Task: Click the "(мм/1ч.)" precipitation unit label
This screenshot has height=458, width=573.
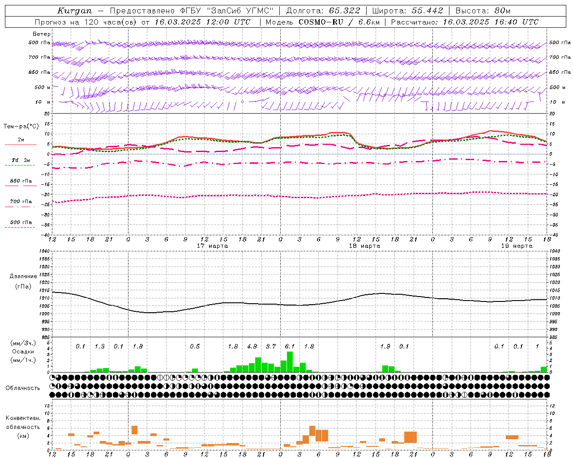Action: coord(23,360)
